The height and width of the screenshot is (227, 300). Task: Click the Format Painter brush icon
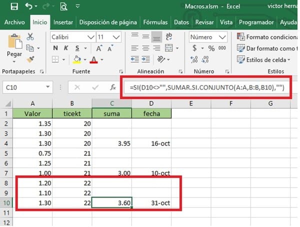[x=30, y=59]
